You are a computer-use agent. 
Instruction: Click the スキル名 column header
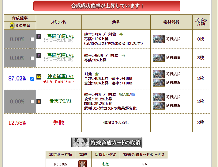(58, 22)
